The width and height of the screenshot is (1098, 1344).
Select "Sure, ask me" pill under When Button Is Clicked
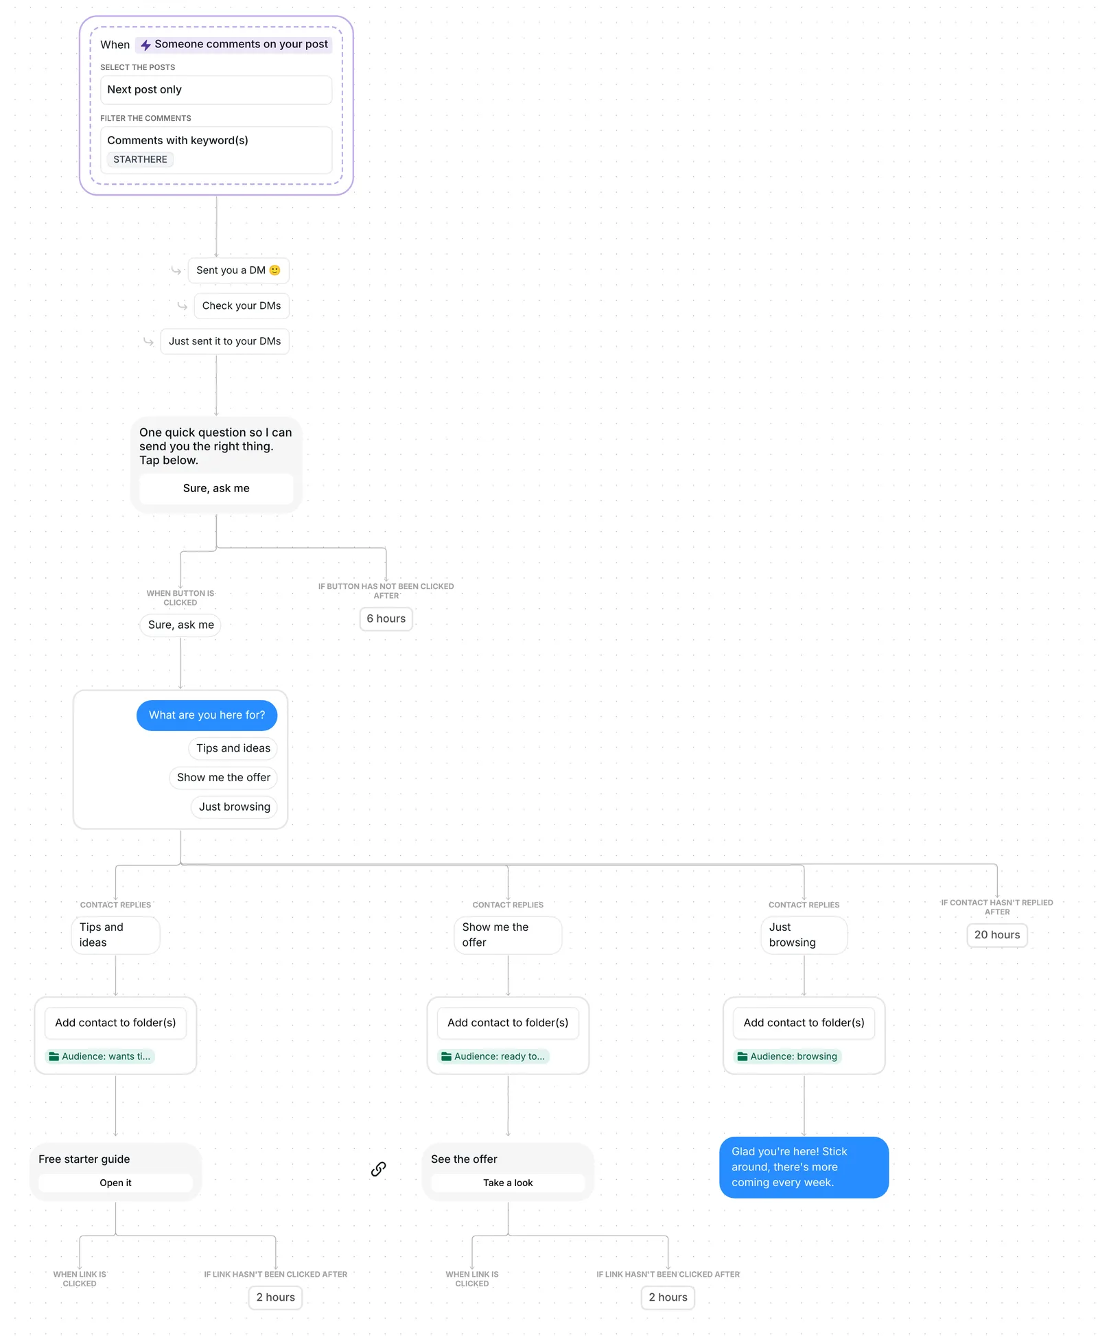(180, 625)
